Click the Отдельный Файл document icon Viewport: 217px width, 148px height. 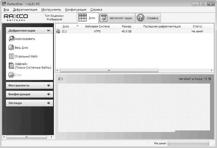(11, 56)
